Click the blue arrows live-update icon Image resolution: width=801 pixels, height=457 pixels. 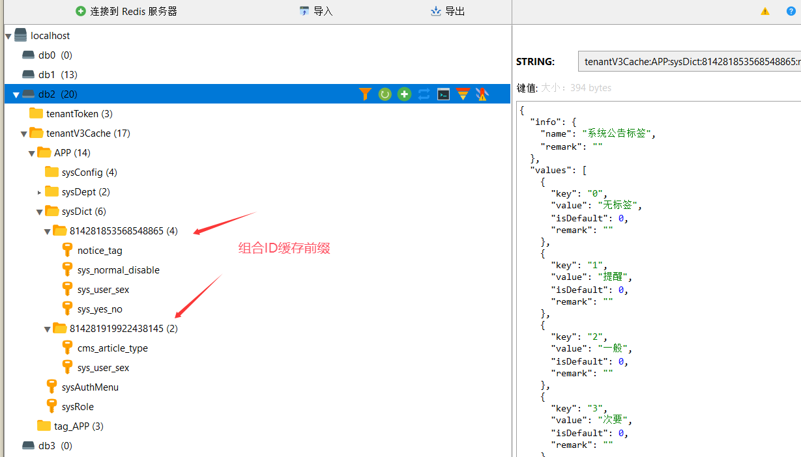[424, 94]
